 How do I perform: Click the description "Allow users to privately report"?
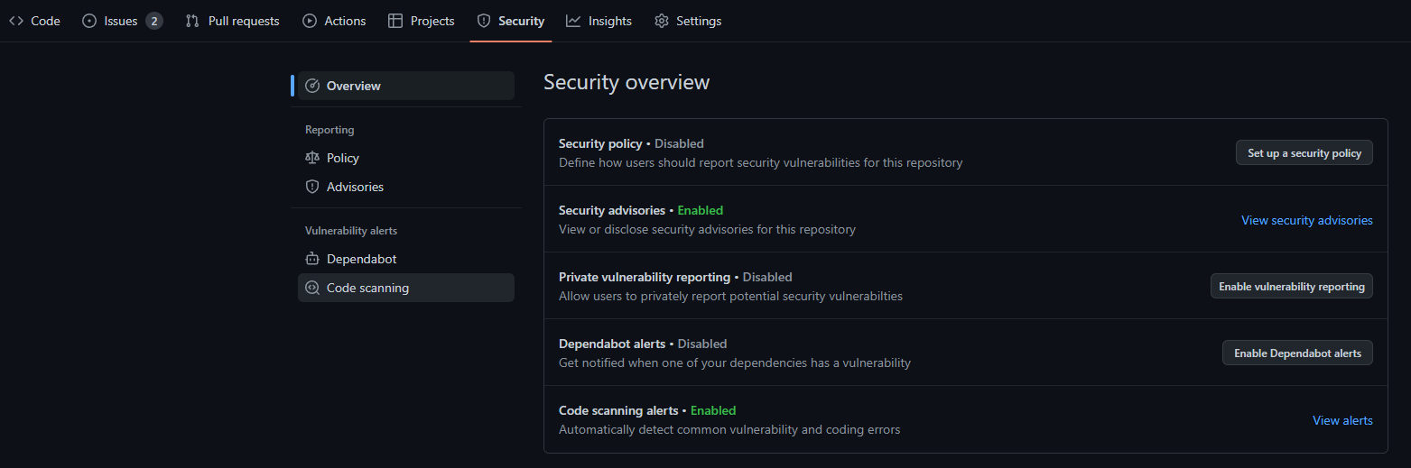click(730, 297)
